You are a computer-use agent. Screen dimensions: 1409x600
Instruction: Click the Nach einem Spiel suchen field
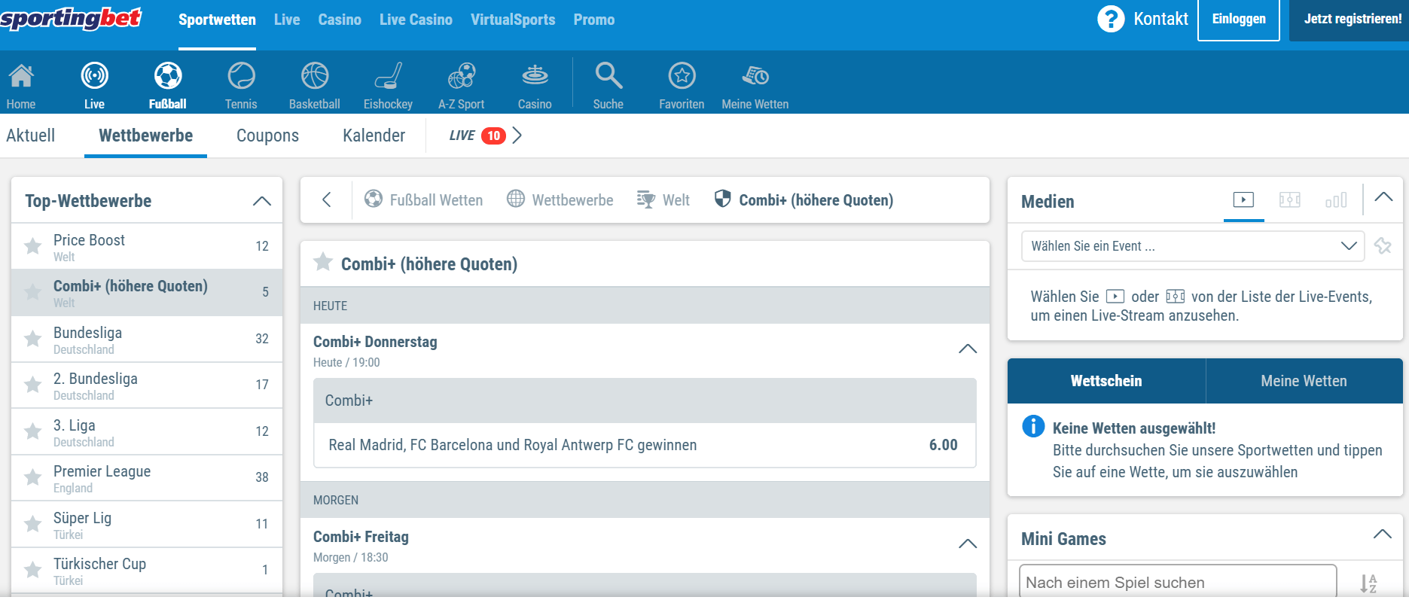1178,583
